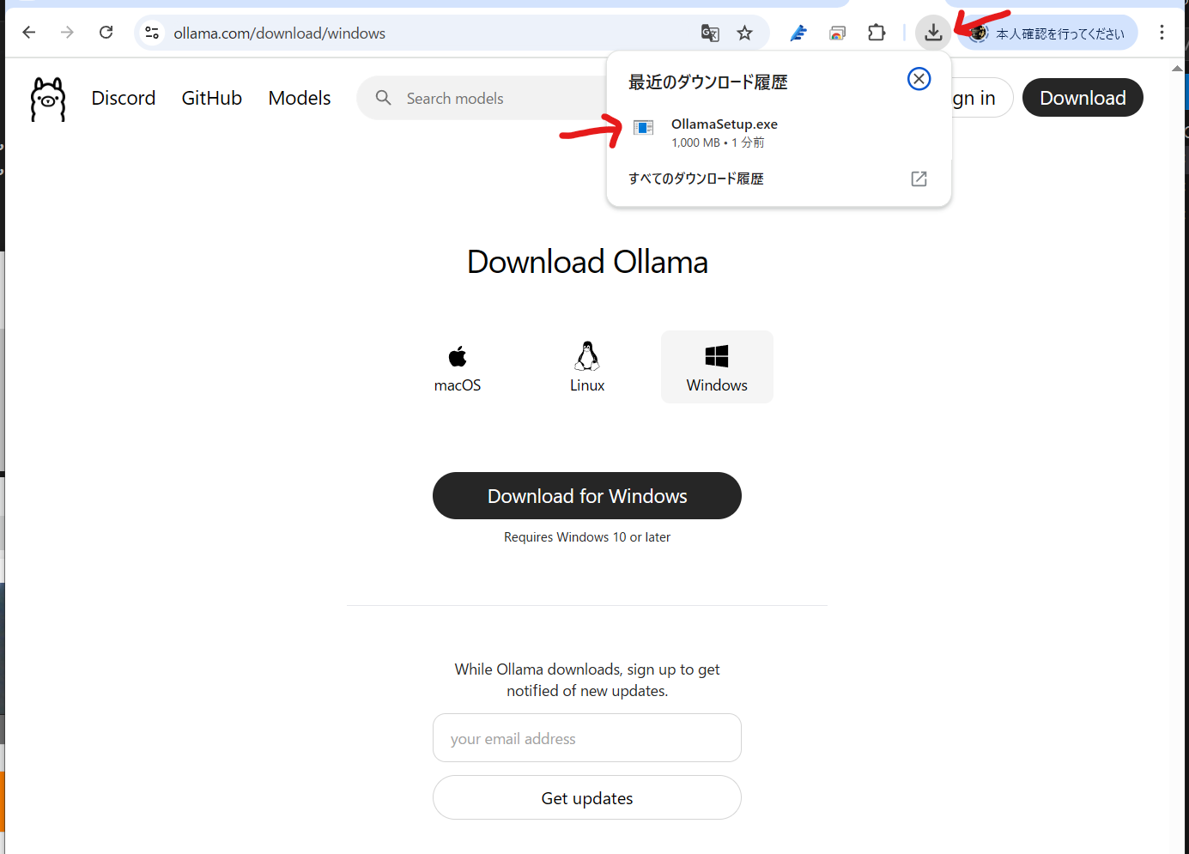
Task: Open the translate page icon
Action: pos(710,33)
